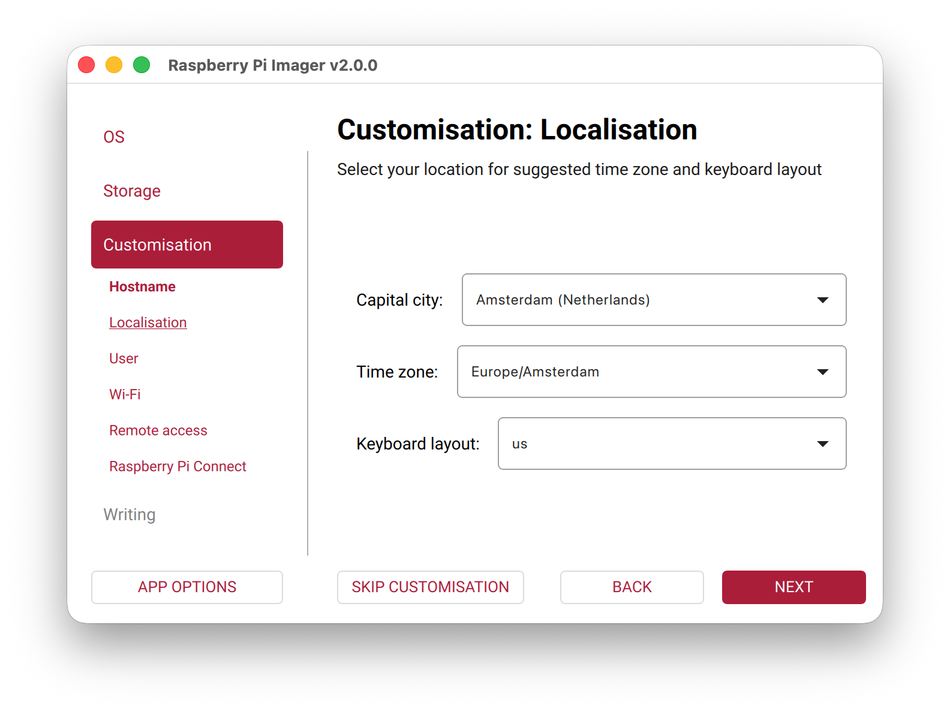
Task: Click the BACK button
Action: (632, 587)
